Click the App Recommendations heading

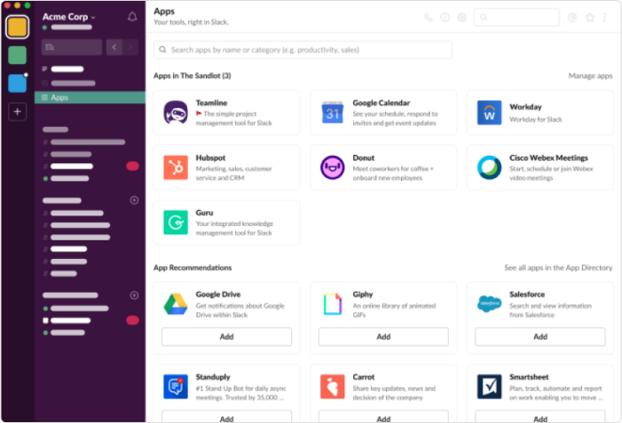(x=193, y=268)
